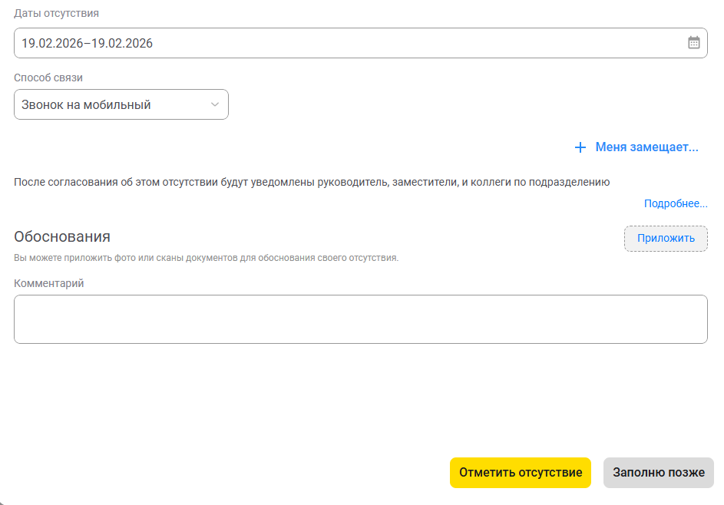724x505 pixels.
Task: Open the Подробнее... link
Action: tap(676, 203)
